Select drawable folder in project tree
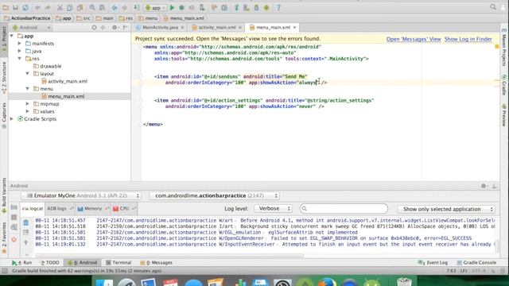 coord(50,66)
